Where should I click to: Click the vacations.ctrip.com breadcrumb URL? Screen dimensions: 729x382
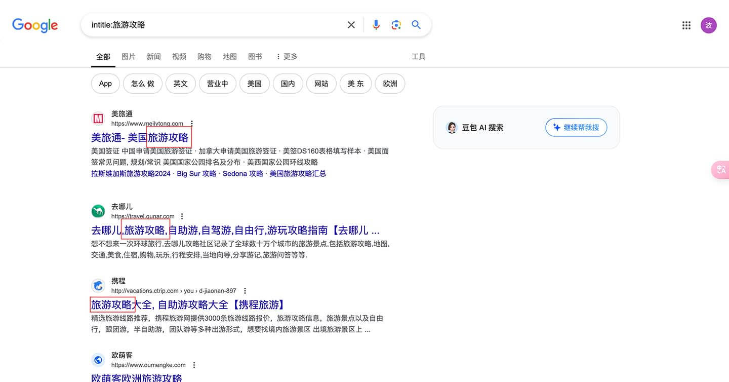pos(174,291)
